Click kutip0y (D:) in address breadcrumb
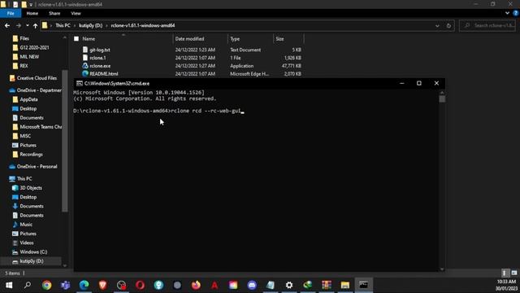This screenshot has width=520, height=293. (x=90, y=25)
